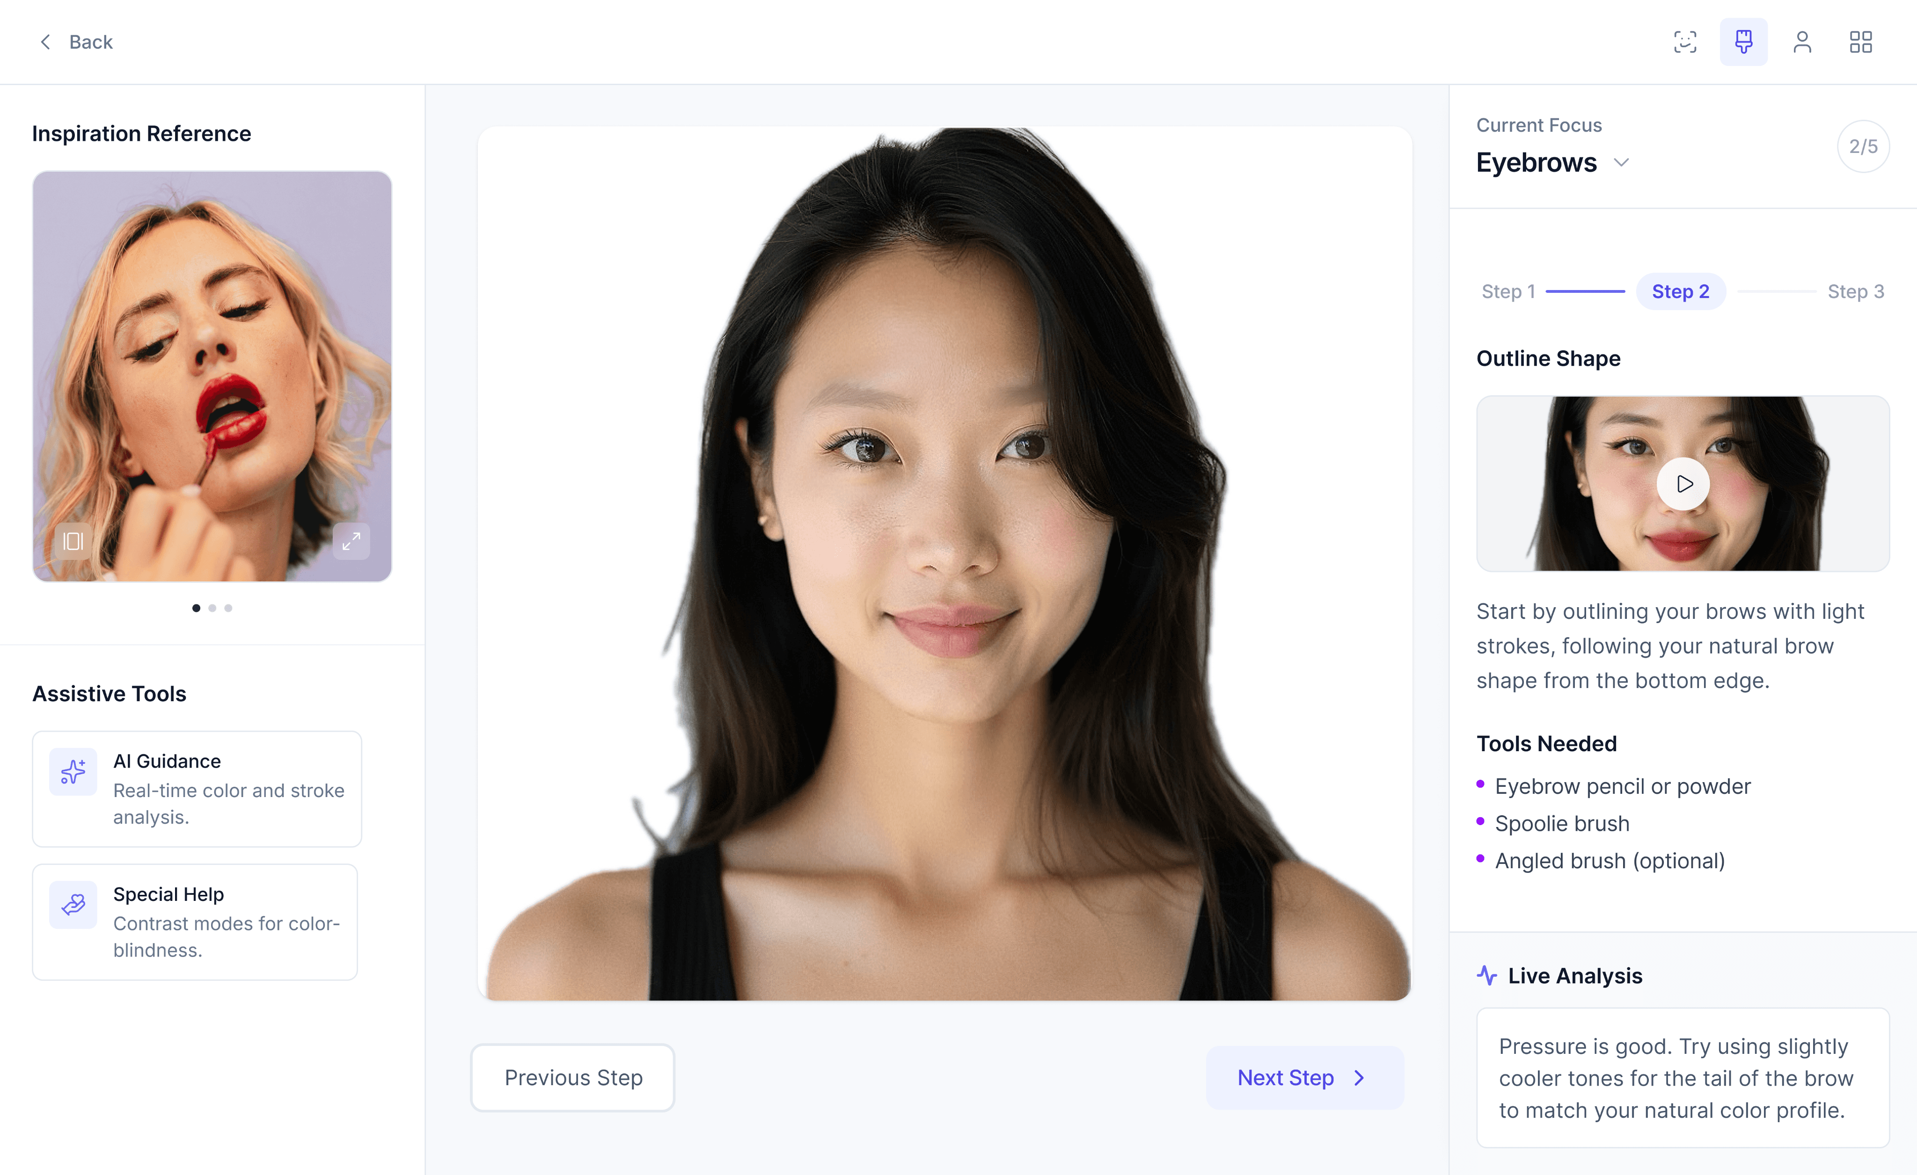Click the Next Step button

coord(1305,1077)
